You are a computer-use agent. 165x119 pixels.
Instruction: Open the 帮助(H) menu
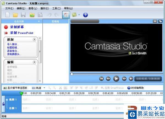[x=68, y=8]
